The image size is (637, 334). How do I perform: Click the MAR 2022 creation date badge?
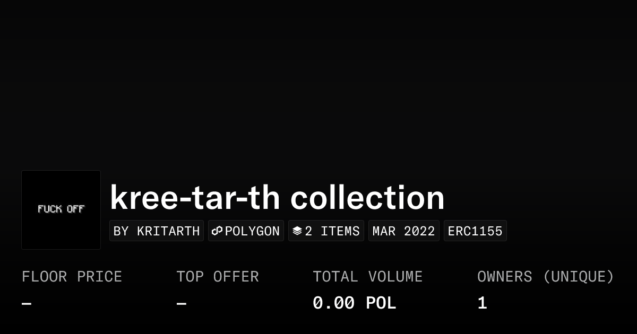coord(404,231)
